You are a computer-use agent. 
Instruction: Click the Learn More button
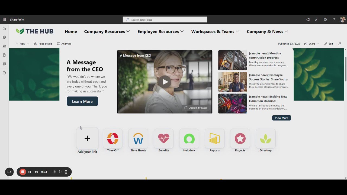point(82,101)
